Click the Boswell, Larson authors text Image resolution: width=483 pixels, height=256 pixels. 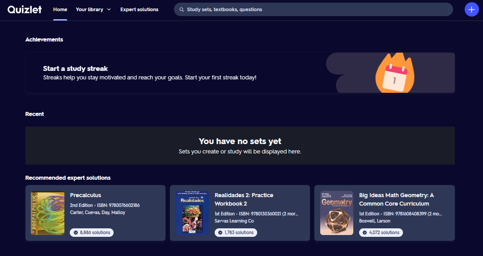click(375, 221)
